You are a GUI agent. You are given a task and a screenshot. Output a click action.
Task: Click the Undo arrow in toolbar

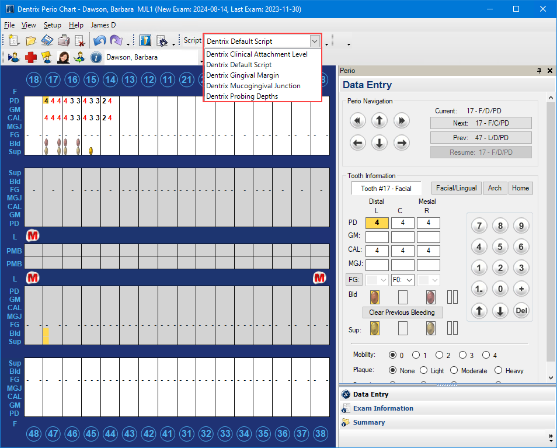click(99, 41)
